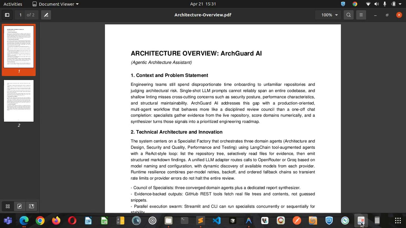Select page 2 thumbnail in sidebar

tap(19, 101)
